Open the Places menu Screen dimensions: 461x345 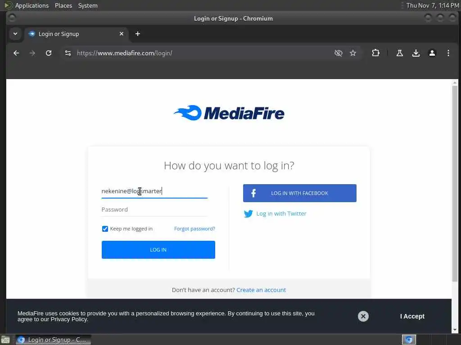click(x=63, y=5)
